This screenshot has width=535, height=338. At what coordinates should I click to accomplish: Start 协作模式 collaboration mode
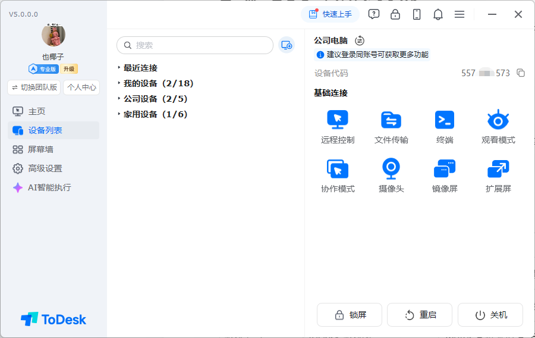click(x=338, y=168)
